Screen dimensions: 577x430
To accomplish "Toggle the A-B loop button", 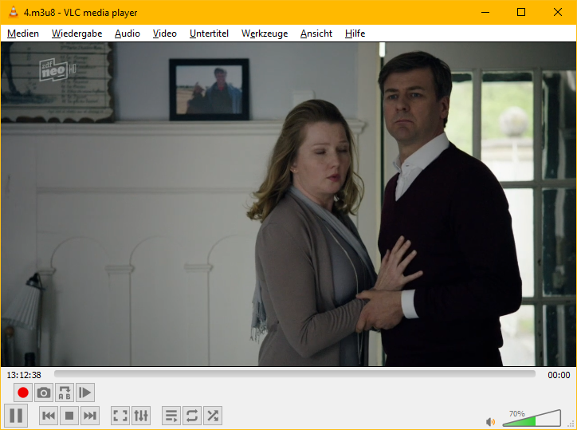I will tap(65, 393).
